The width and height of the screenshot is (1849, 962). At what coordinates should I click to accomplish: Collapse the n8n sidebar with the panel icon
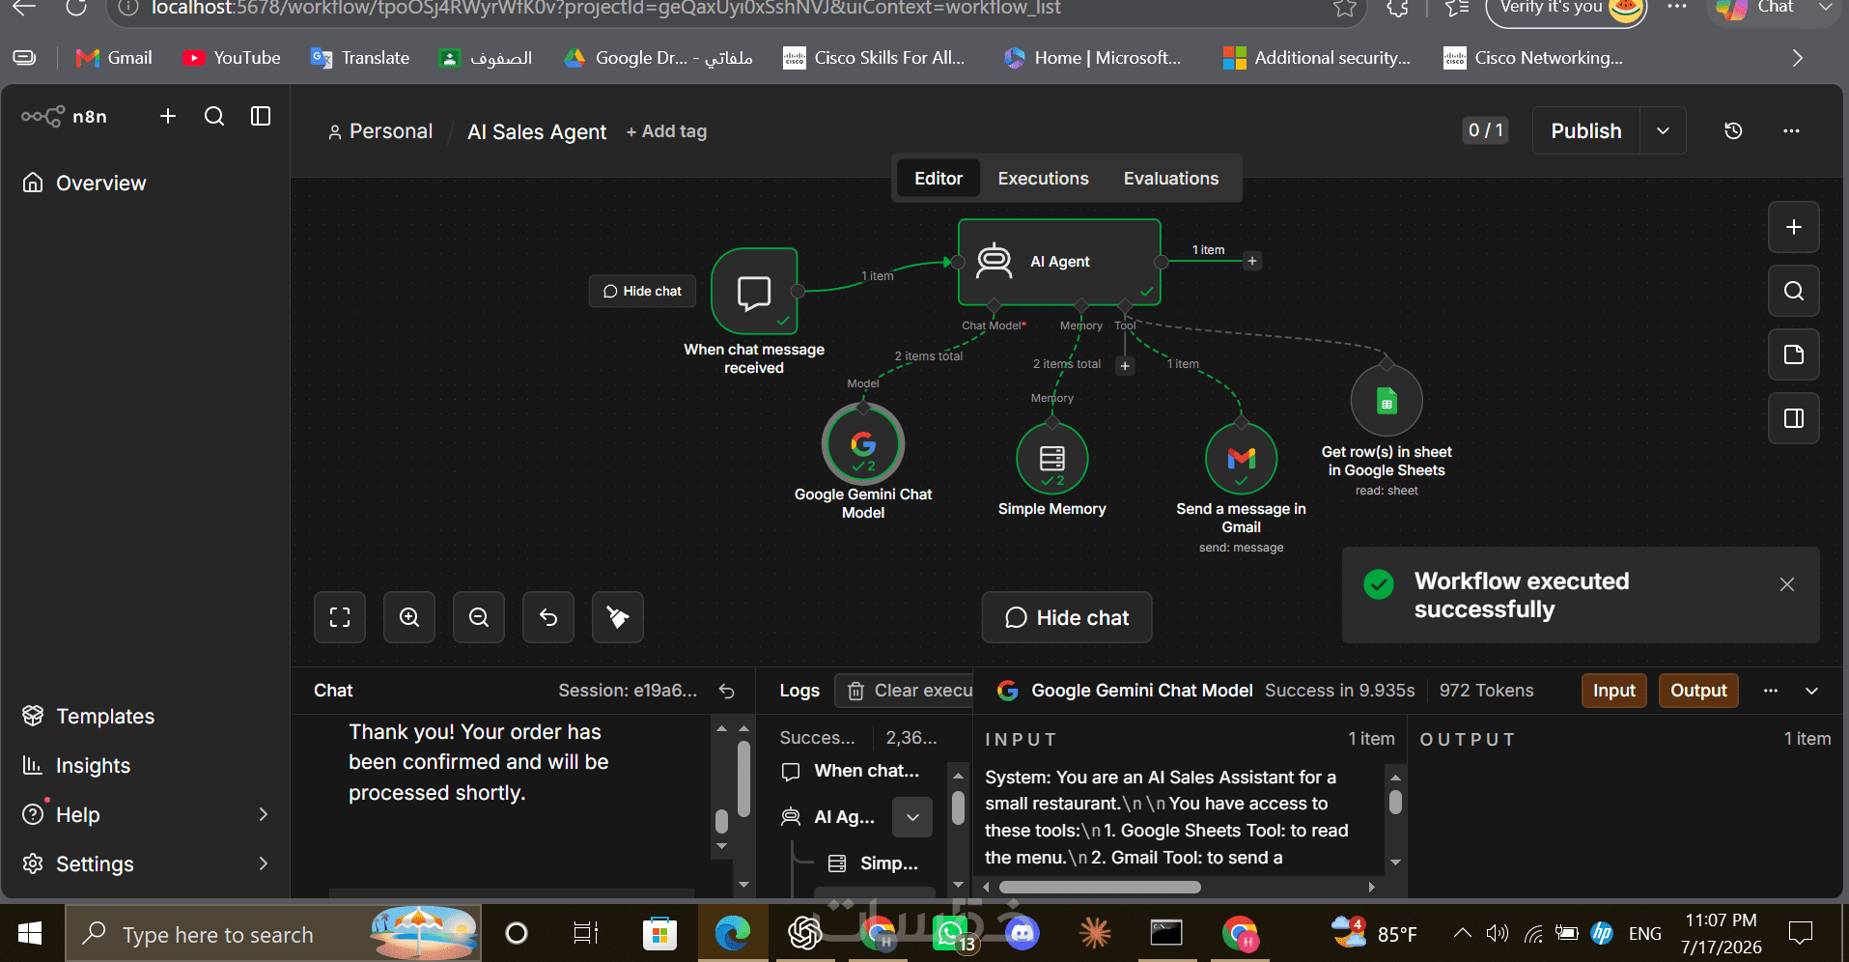click(261, 117)
